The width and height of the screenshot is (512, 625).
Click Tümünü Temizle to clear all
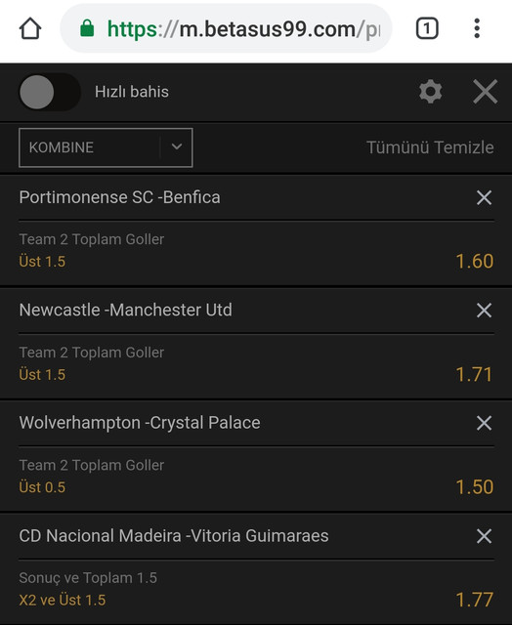point(430,147)
